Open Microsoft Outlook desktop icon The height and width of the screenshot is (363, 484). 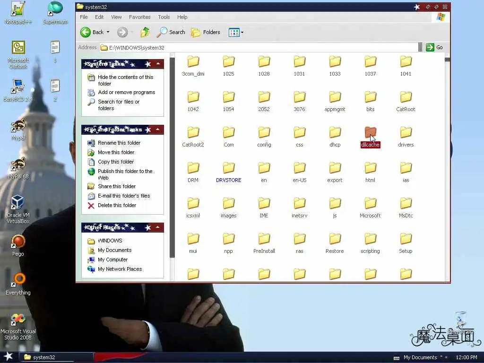tap(18, 55)
